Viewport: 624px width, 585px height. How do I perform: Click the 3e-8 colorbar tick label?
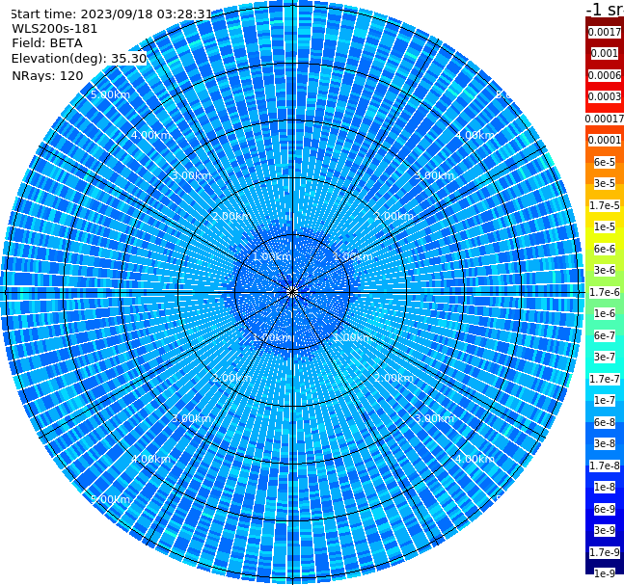(605, 443)
